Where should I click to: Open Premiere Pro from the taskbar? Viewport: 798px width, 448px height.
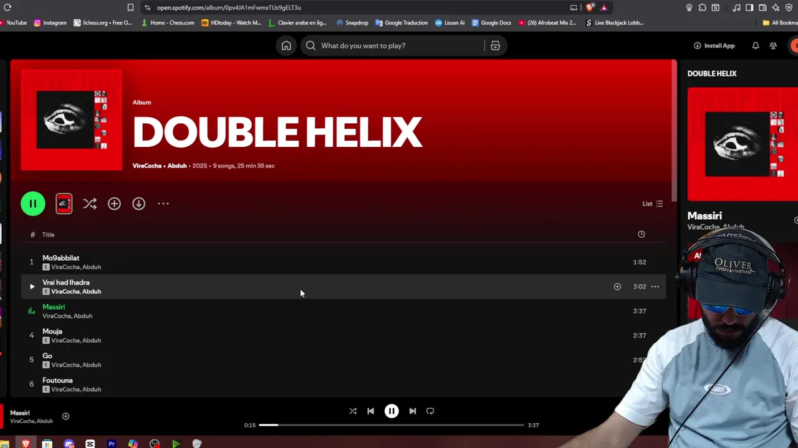(x=112, y=444)
